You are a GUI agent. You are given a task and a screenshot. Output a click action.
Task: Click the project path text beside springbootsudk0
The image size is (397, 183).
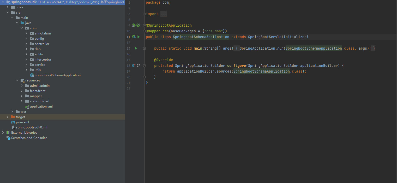82,2
